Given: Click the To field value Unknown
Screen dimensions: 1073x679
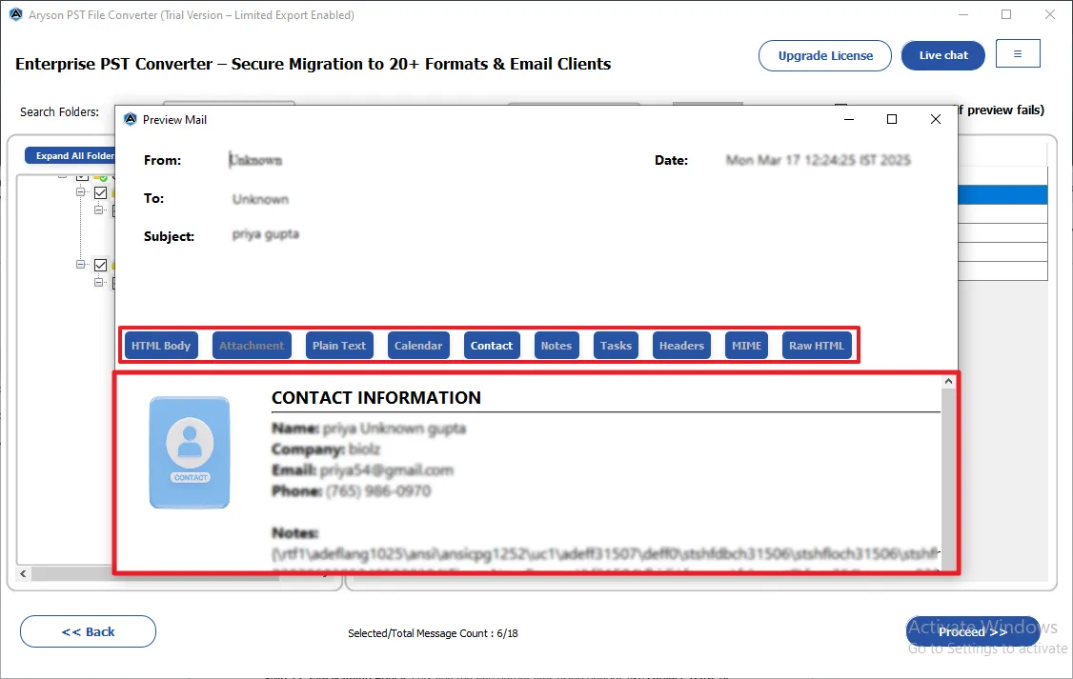Looking at the screenshot, I should click(261, 199).
